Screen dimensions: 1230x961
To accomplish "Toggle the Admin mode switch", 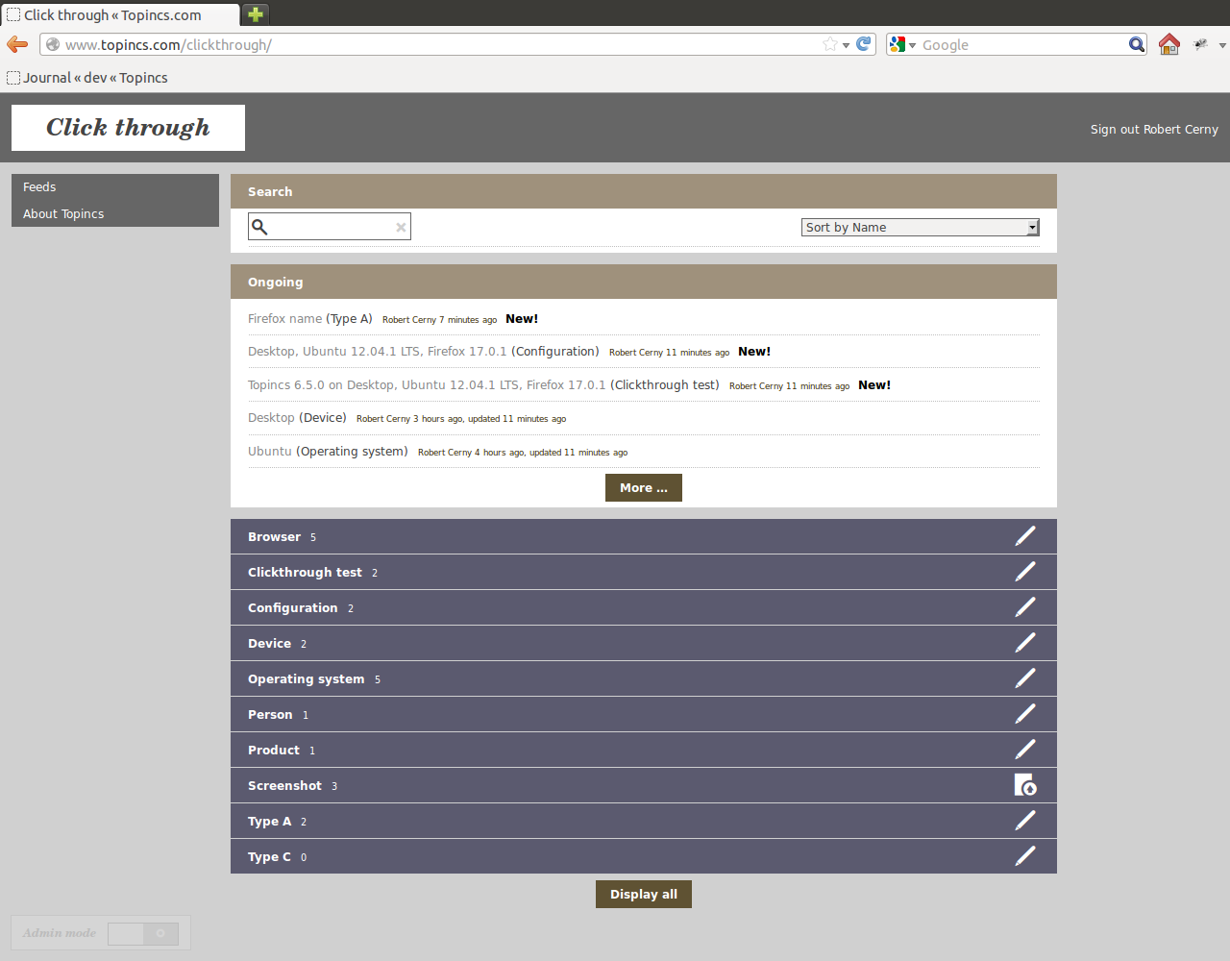I will (143, 933).
